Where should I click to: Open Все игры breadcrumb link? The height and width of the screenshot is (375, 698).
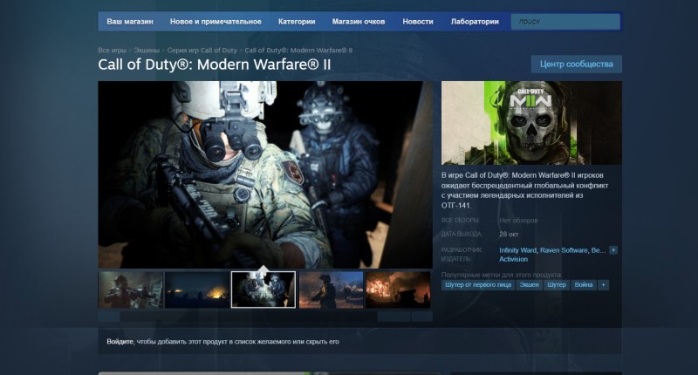click(x=113, y=51)
